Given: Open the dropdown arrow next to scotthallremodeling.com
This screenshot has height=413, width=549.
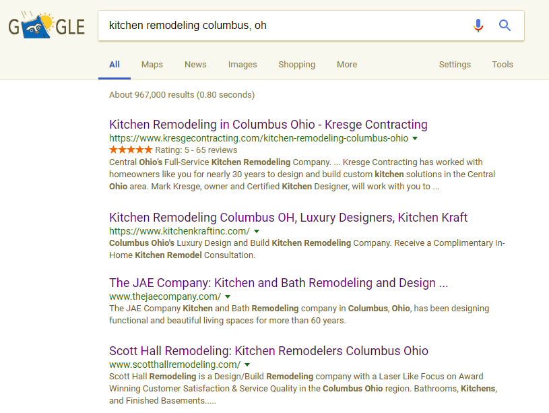Looking at the screenshot, I should [x=247, y=364].
